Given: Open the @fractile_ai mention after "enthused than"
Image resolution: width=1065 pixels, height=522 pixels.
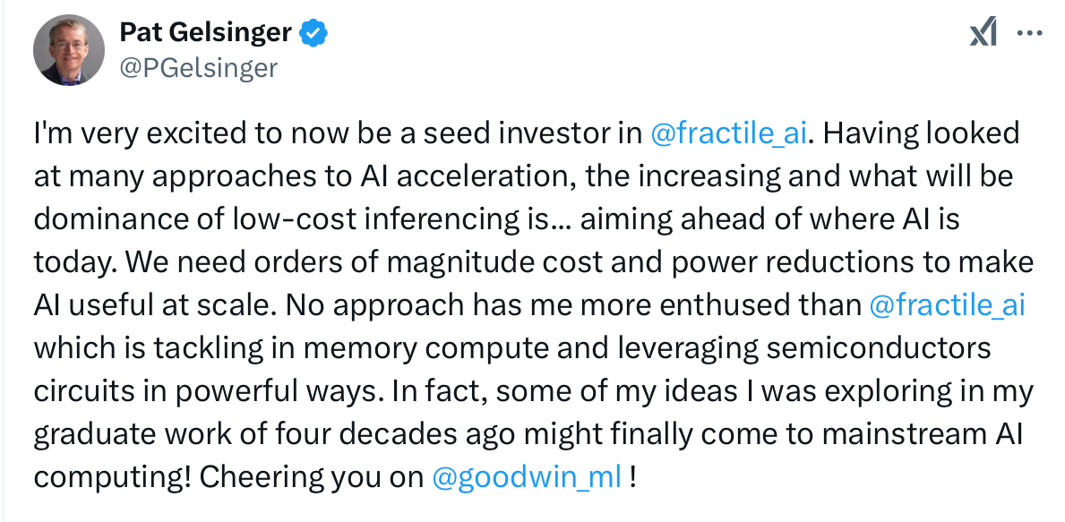Looking at the screenshot, I should point(947,306).
